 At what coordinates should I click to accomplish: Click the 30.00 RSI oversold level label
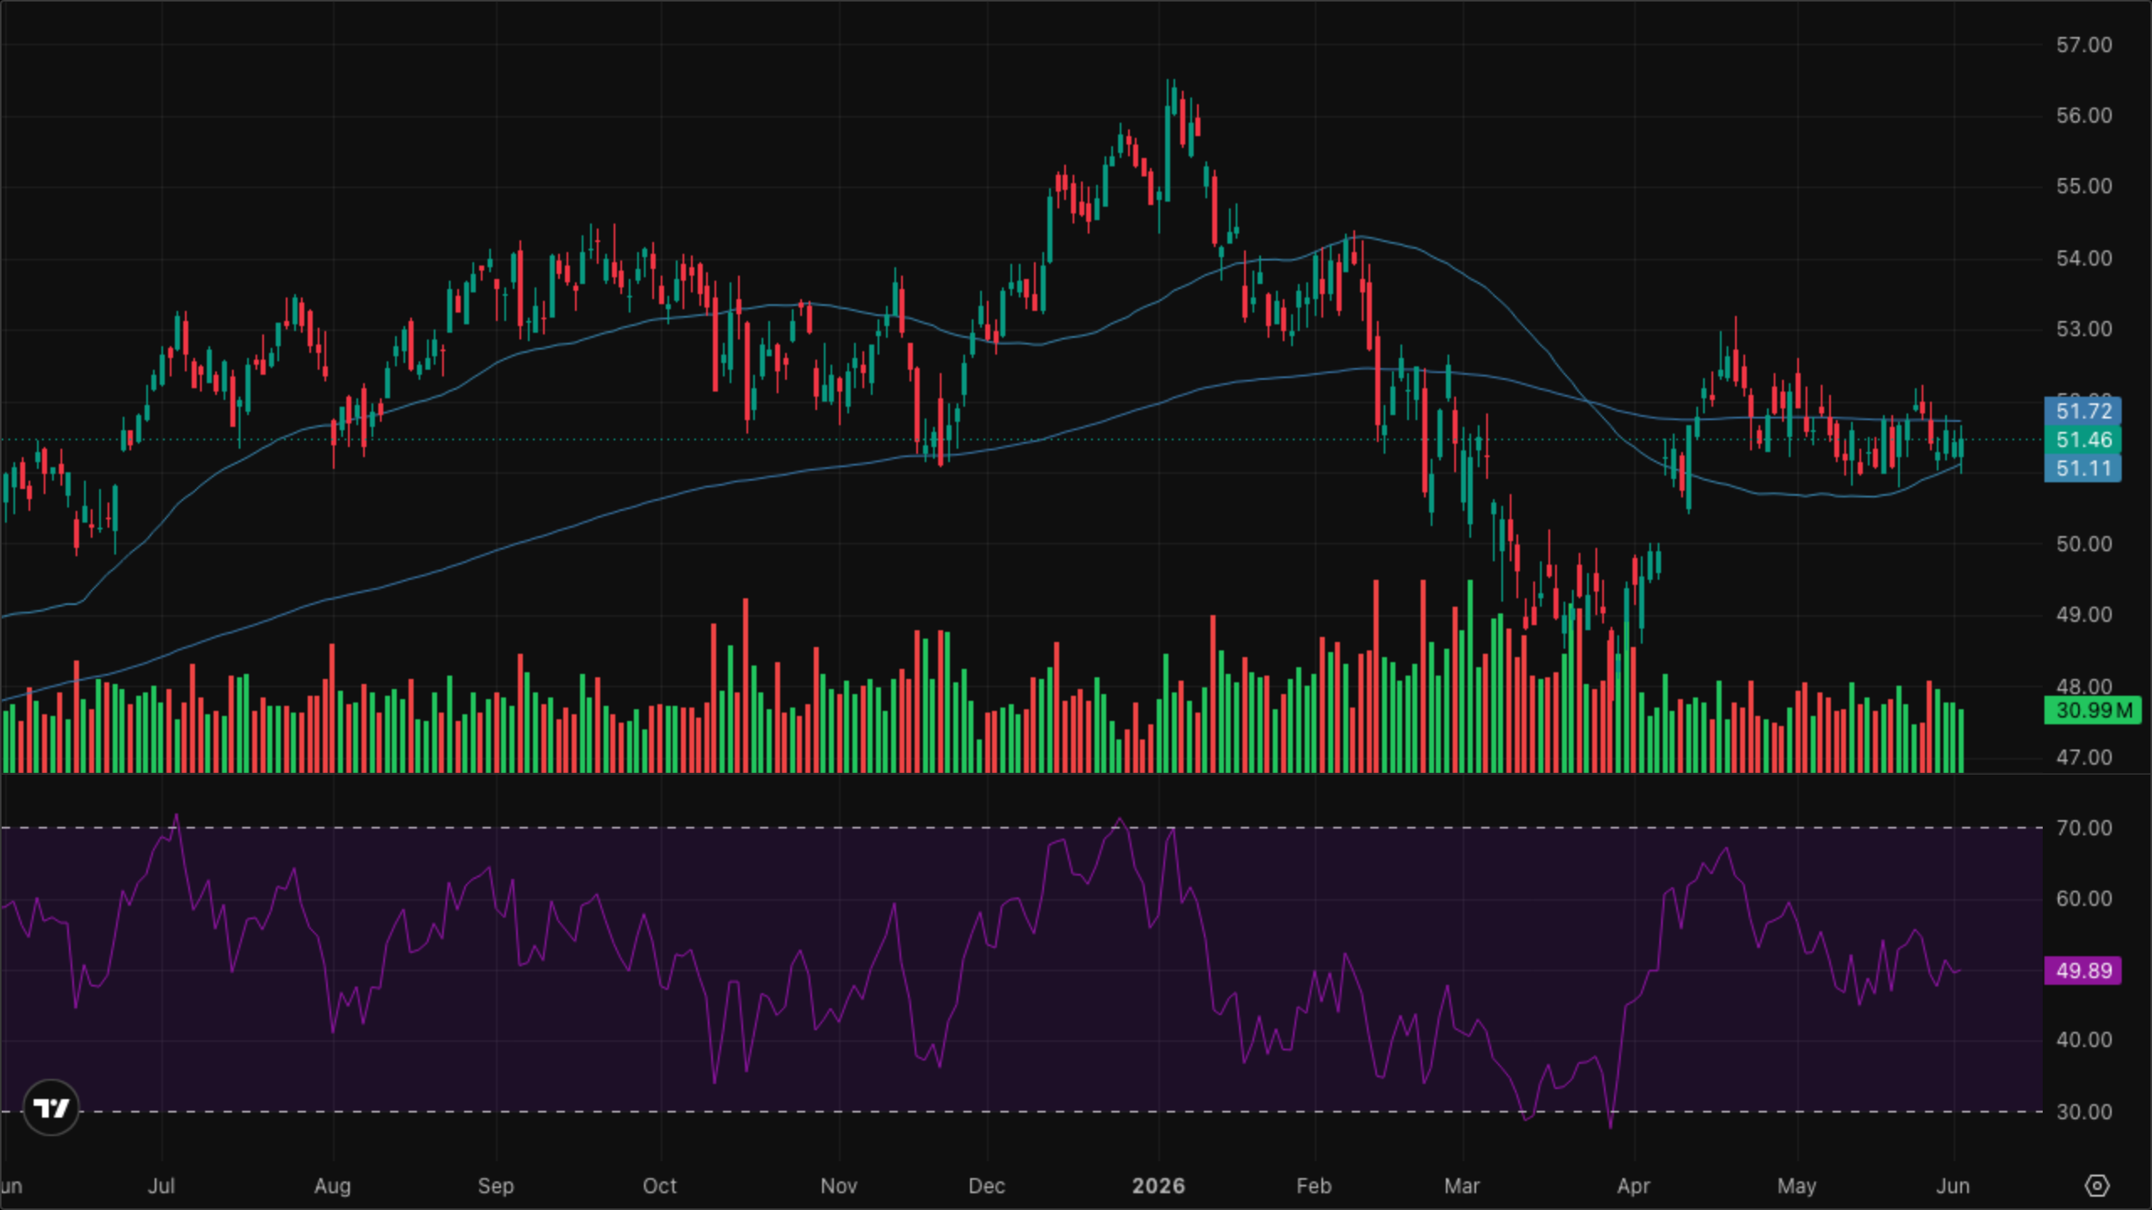(x=2084, y=1112)
